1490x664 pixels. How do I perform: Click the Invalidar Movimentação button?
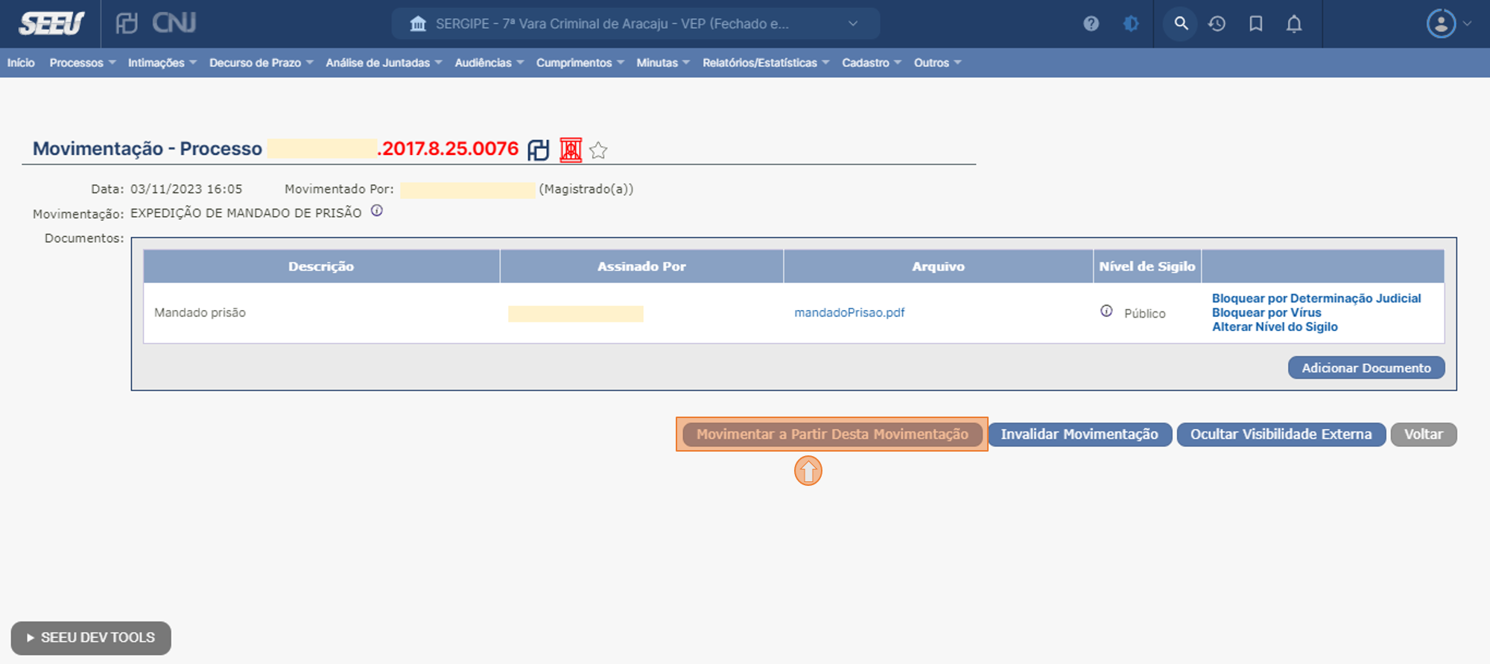[x=1080, y=434]
